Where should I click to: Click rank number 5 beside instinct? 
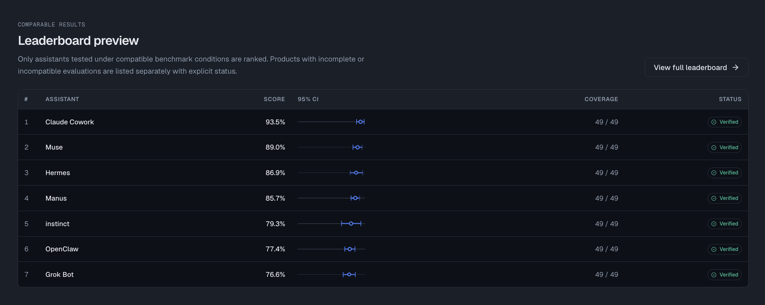tap(26, 224)
